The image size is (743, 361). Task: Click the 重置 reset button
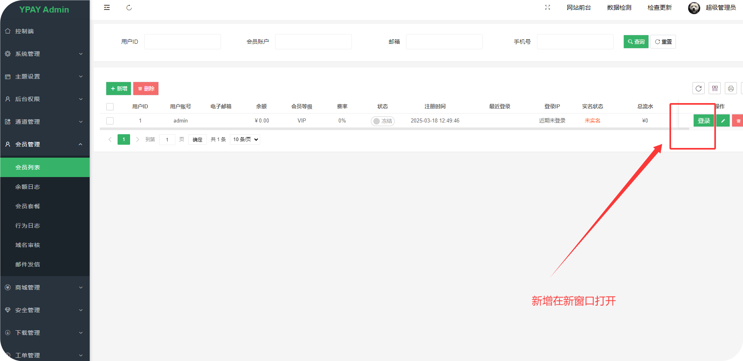(663, 42)
